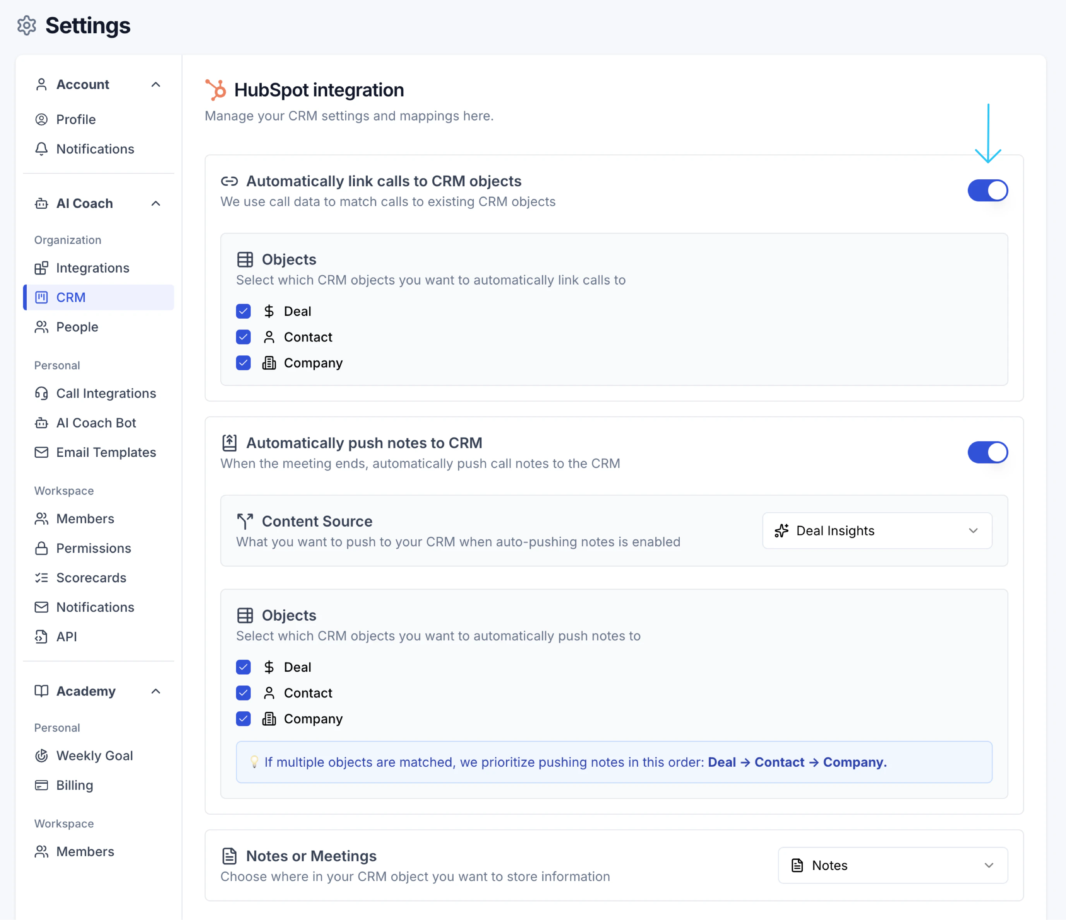Open Call Integrations page

[x=98, y=393]
